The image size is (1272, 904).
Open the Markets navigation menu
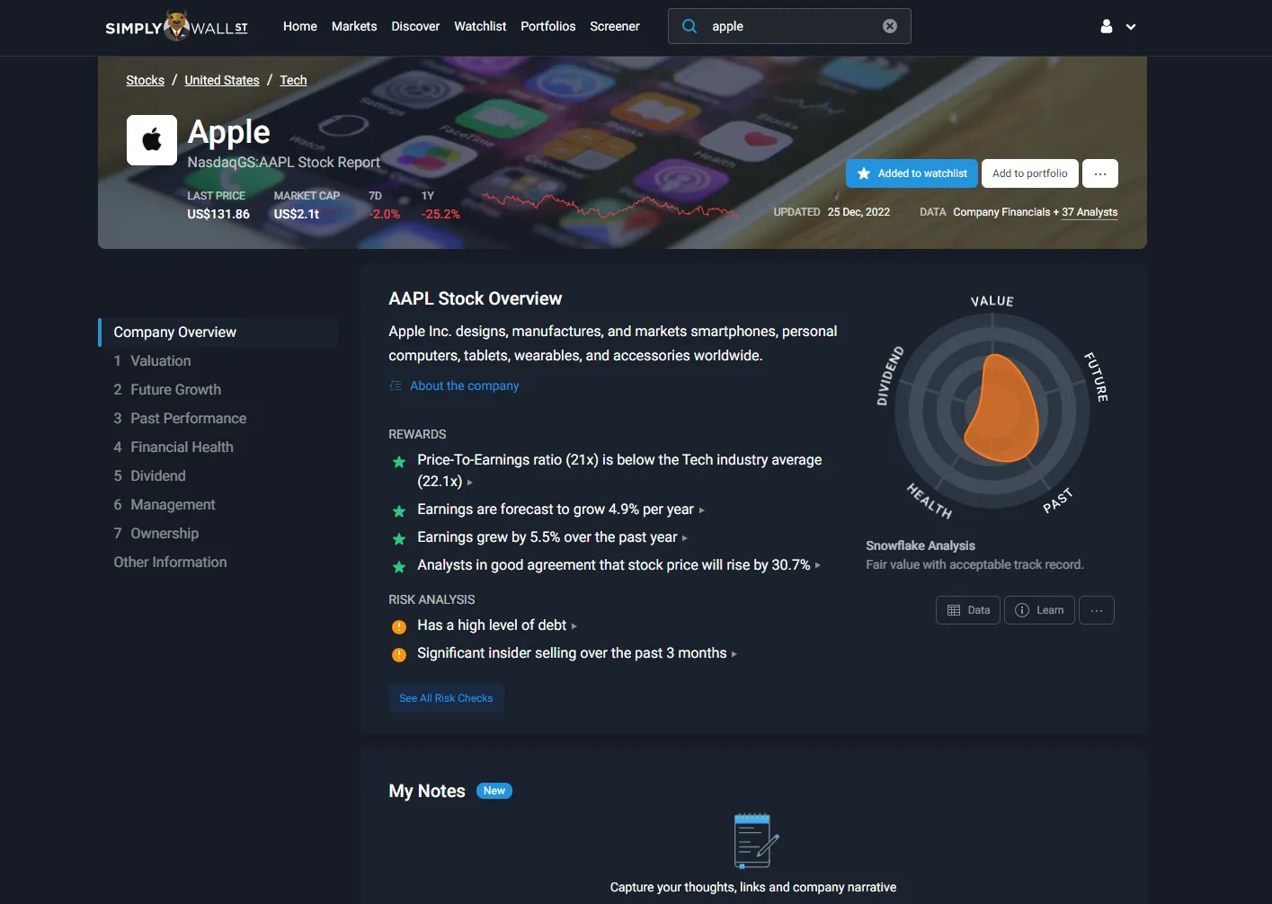(353, 26)
